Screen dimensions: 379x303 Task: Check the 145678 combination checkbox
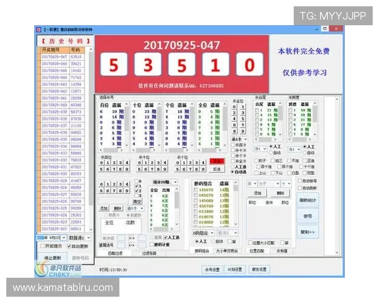coord(196,190)
